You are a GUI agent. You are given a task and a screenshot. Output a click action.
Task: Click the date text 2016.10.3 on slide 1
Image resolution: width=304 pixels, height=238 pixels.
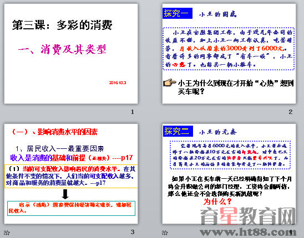[x=118, y=82]
